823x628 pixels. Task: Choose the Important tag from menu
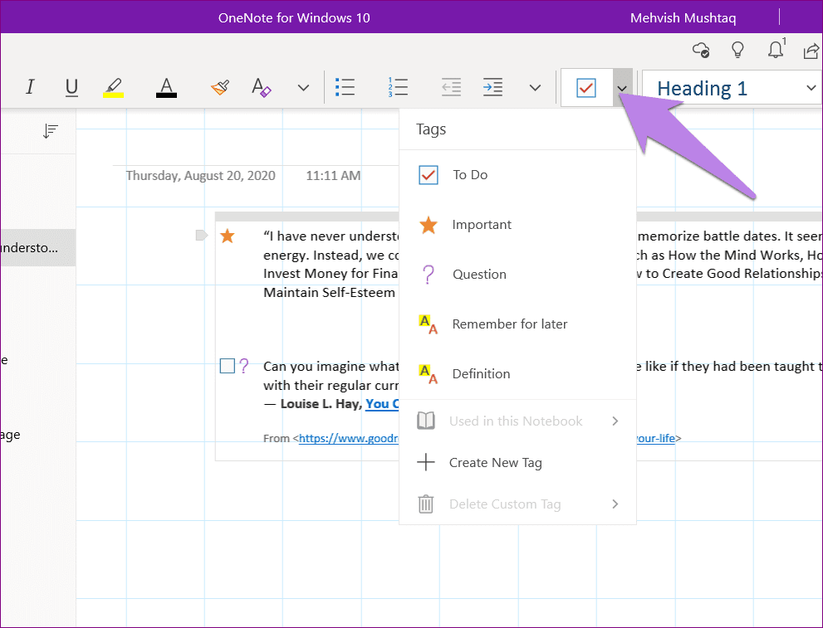pyautogui.click(x=517, y=225)
